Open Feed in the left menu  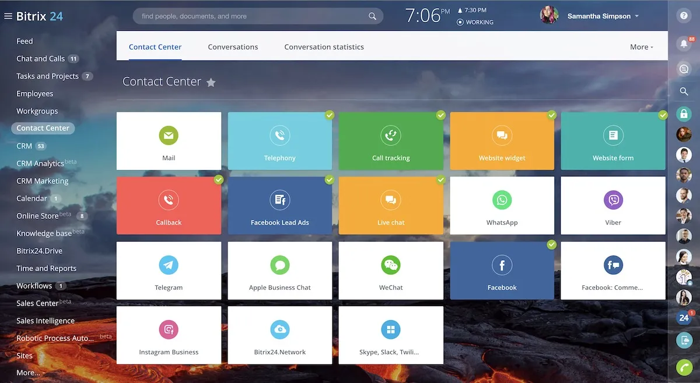pos(24,41)
